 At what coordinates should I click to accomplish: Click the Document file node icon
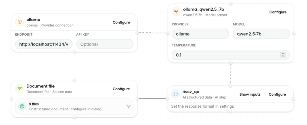(x=20, y=89)
